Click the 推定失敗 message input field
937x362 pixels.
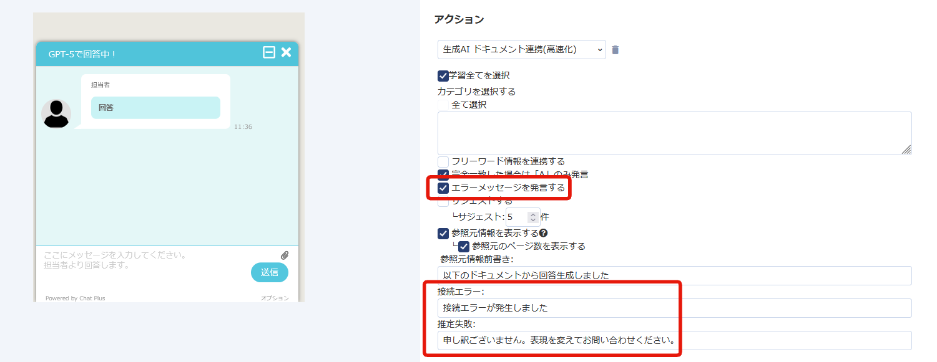(x=674, y=340)
